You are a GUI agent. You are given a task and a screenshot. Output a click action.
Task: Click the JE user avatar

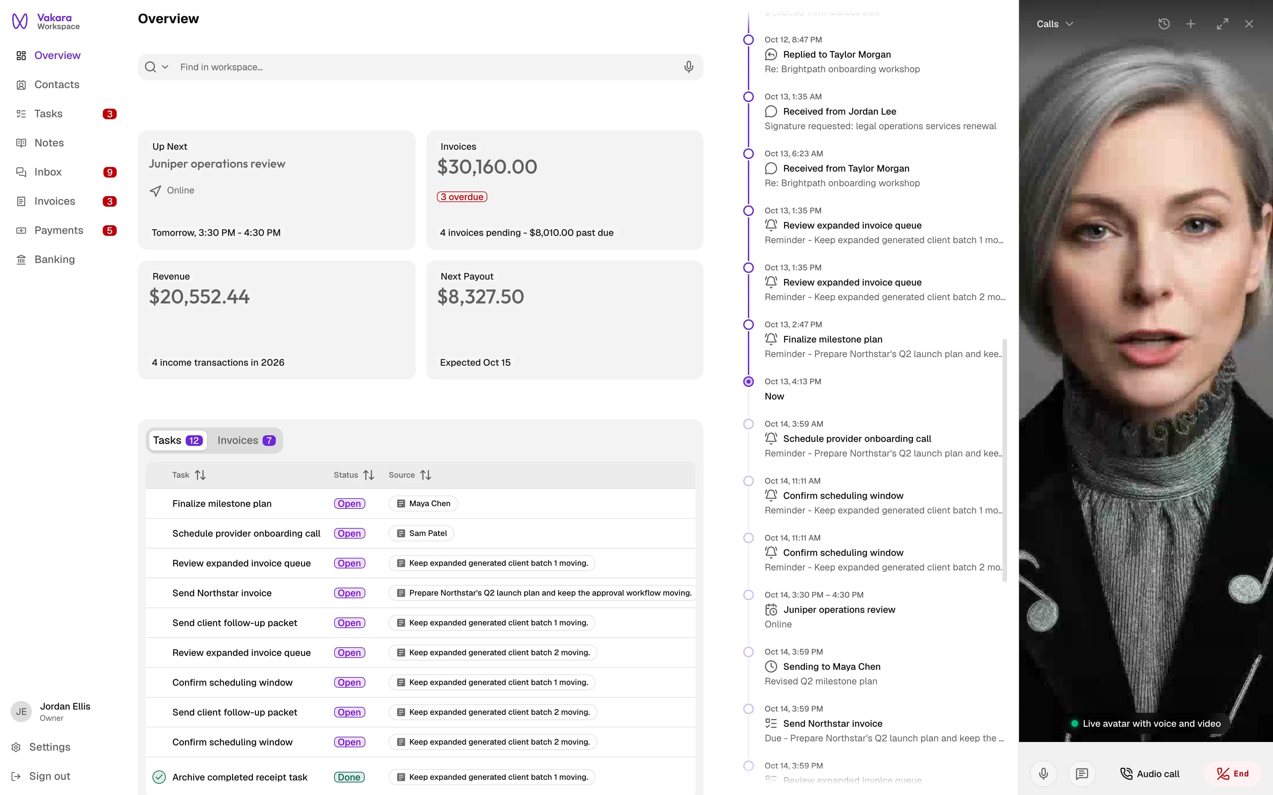coord(21,712)
